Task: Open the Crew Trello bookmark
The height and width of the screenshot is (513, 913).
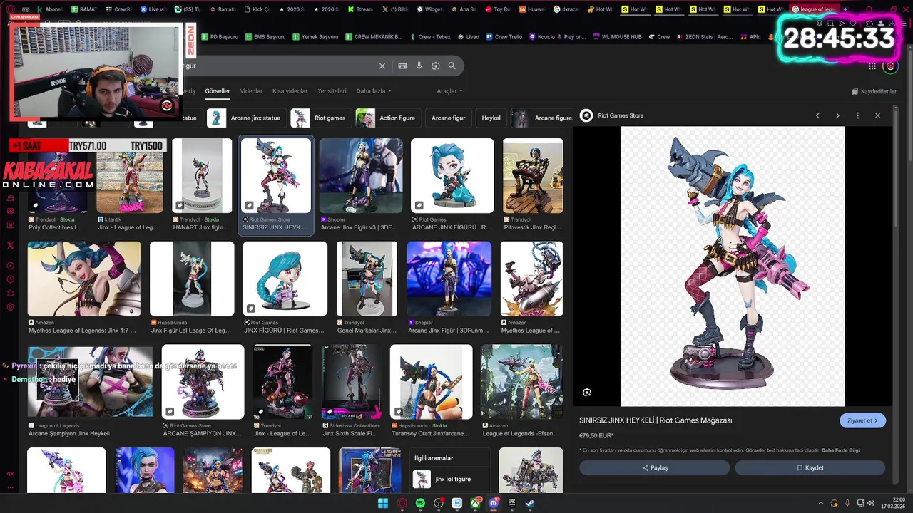Action: [x=504, y=36]
